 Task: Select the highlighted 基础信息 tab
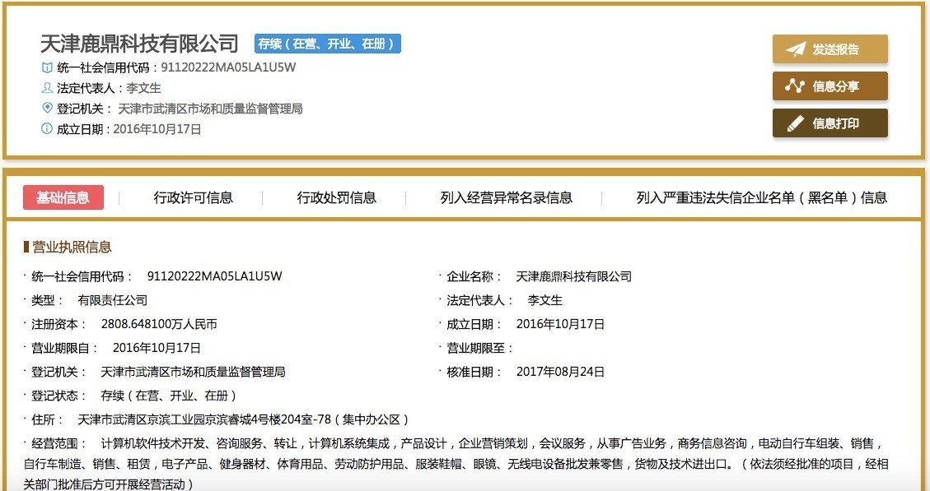pyautogui.click(x=63, y=197)
